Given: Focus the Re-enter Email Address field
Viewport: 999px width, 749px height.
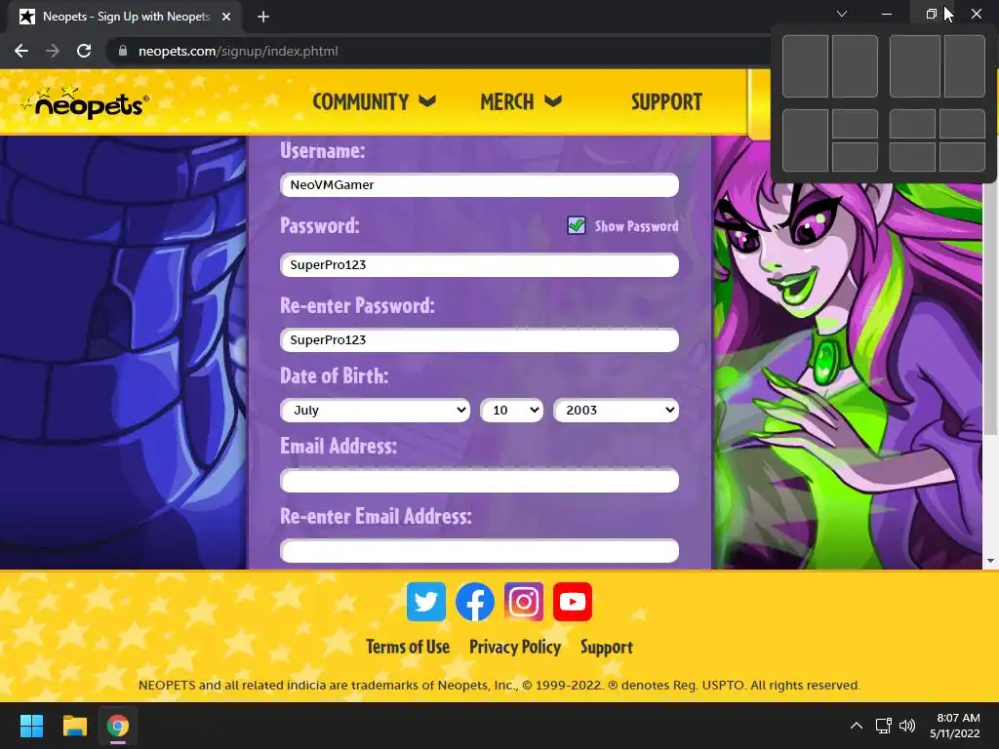Looking at the screenshot, I should coord(480,551).
